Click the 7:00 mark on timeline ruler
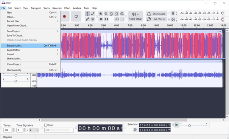229x139 pixels. pos(130,25)
